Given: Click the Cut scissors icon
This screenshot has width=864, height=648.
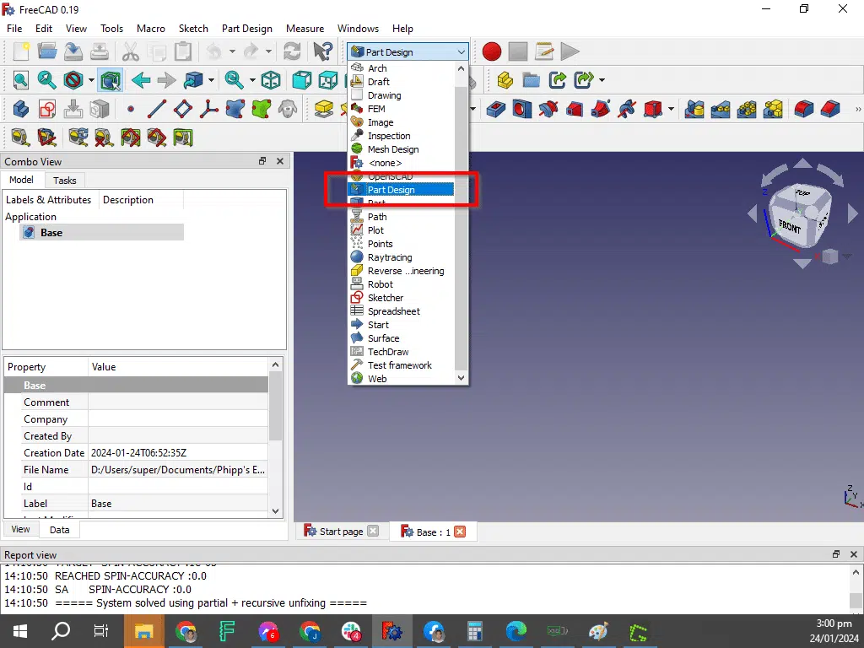Looking at the screenshot, I should (130, 51).
